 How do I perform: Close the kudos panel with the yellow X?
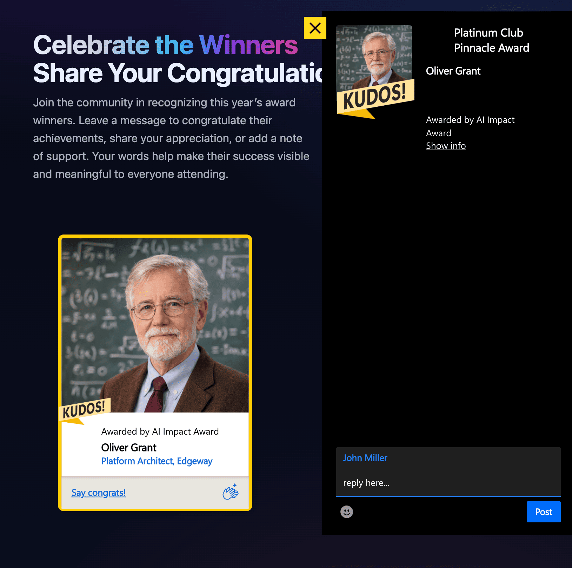[315, 28]
